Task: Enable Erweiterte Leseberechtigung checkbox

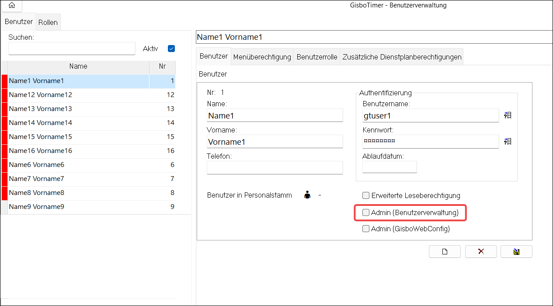Action: pos(366,195)
